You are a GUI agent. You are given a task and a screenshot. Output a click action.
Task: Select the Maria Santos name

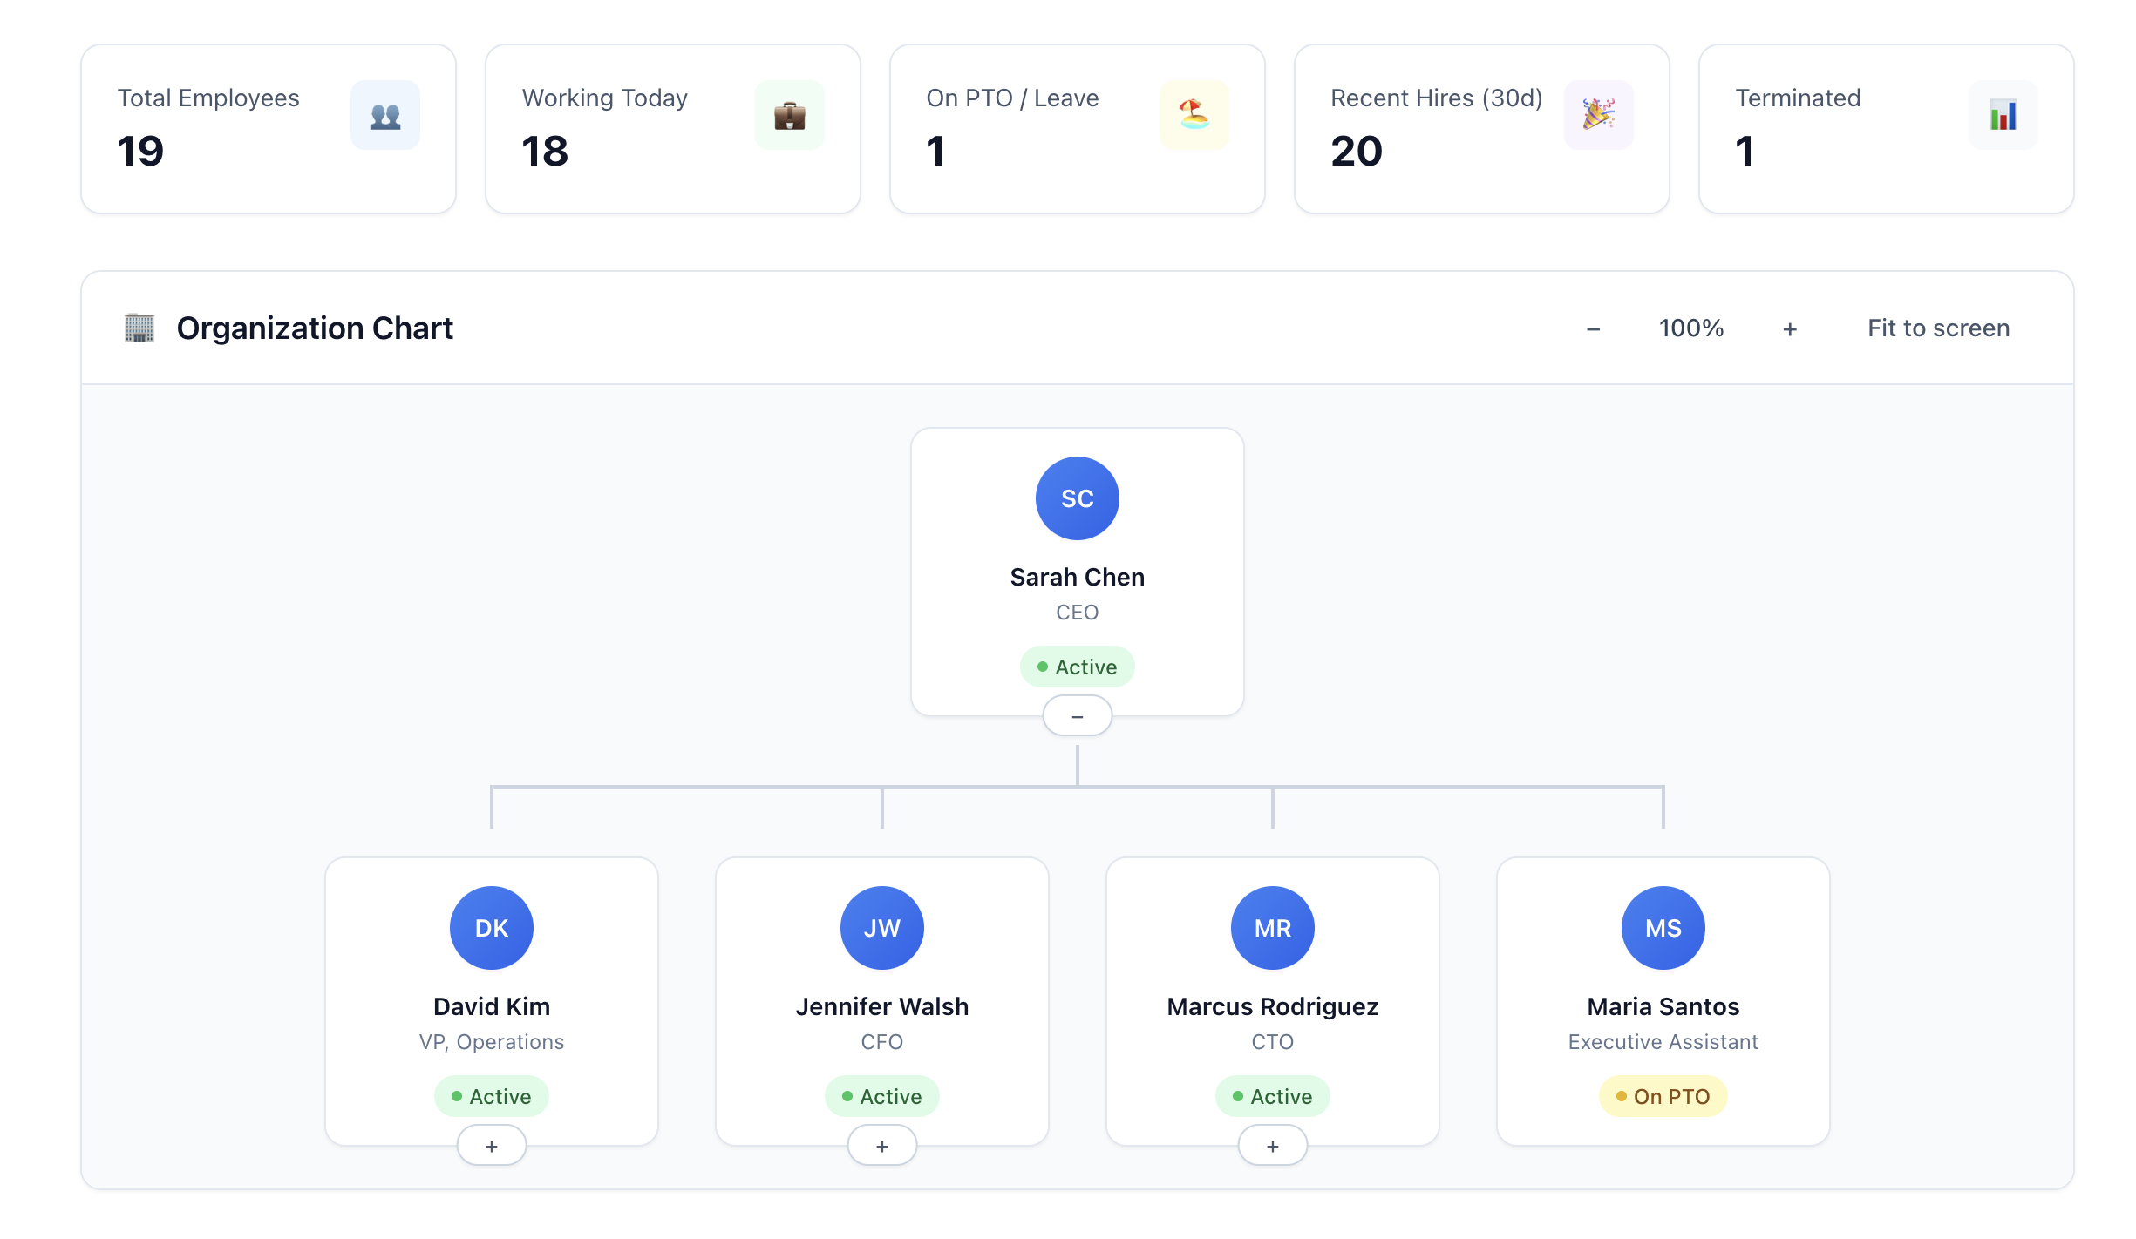click(x=1663, y=1006)
